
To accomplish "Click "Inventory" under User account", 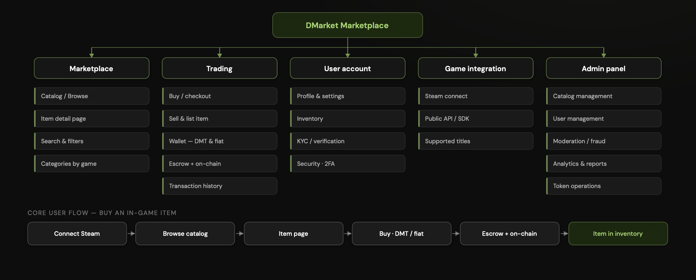I will [x=348, y=119].
